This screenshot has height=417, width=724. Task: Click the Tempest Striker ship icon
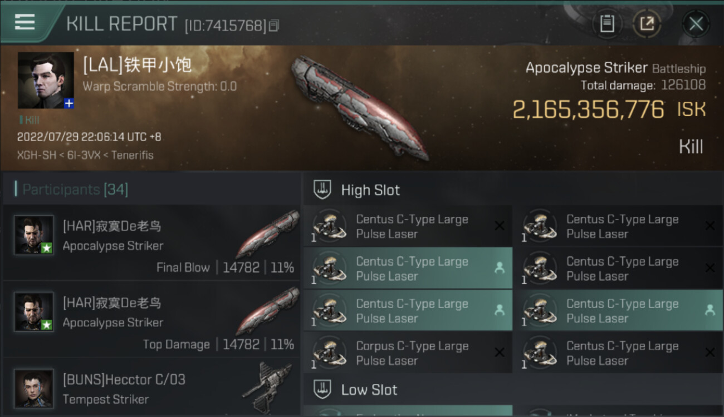(x=267, y=386)
